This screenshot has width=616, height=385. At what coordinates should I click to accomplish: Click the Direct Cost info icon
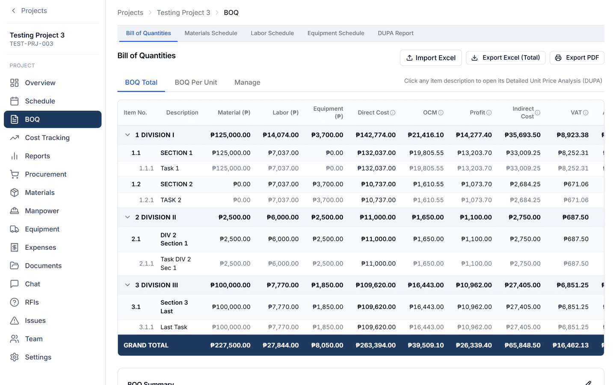(x=393, y=113)
